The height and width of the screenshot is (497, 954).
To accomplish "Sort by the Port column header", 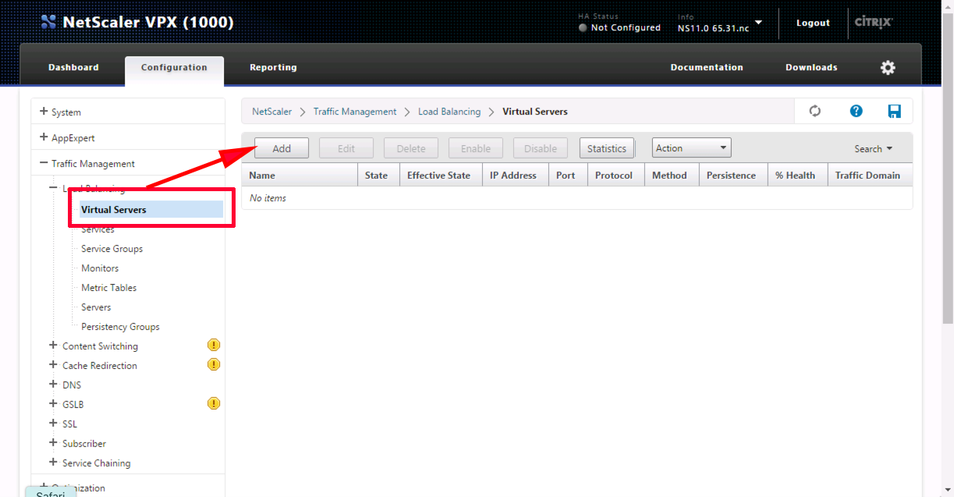I will (x=568, y=175).
